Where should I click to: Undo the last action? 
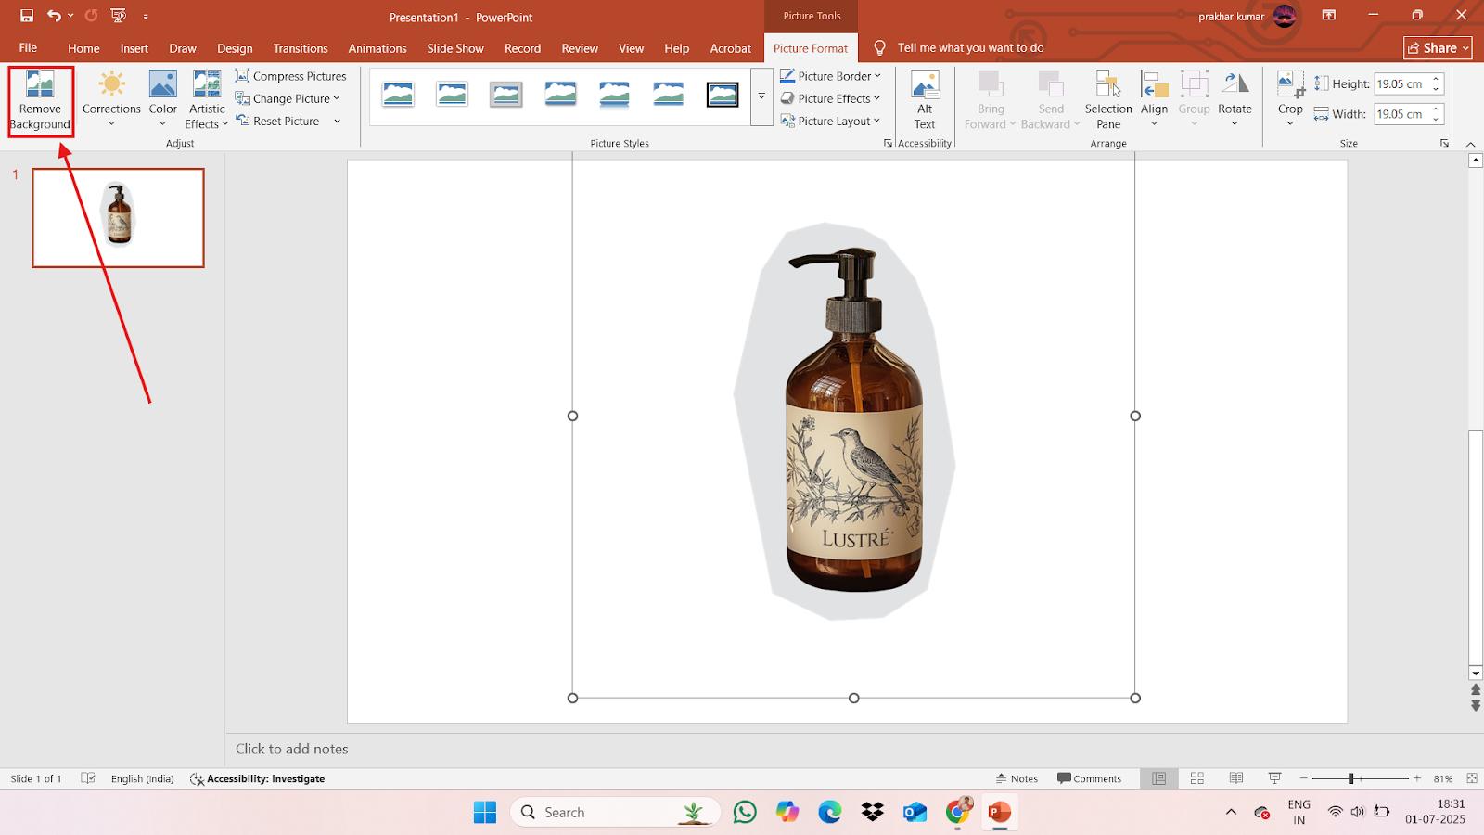(55, 16)
